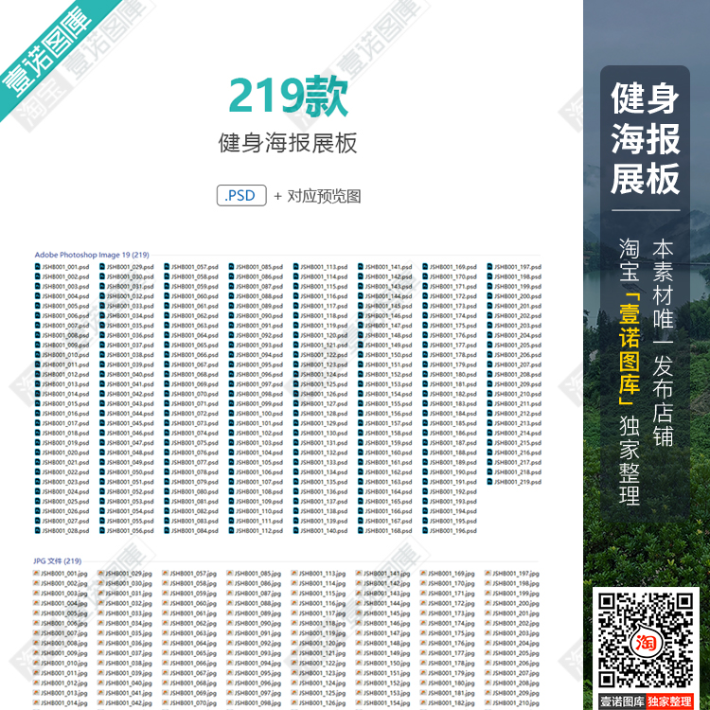Click the PSD icon beside JSHB001_197.psd
The image size is (710, 710).
(490, 267)
